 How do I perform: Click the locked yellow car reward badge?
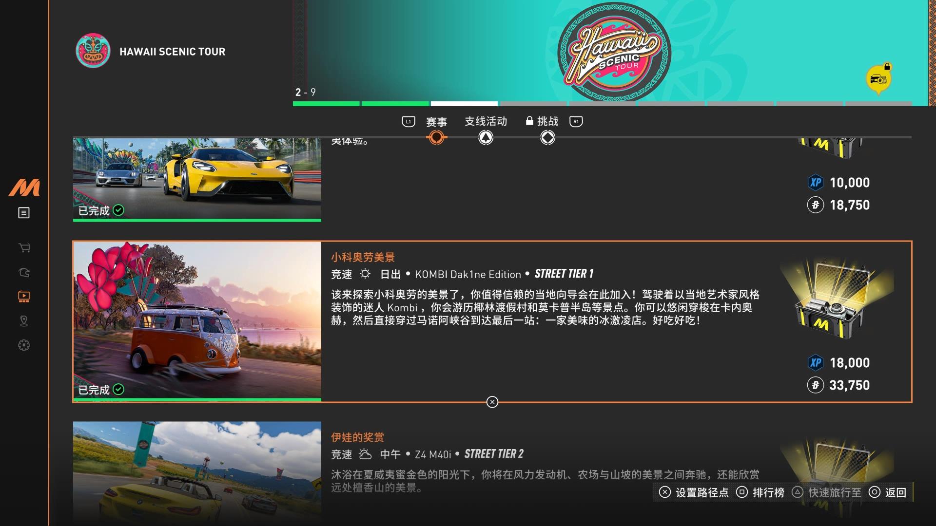[x=878, y=79]
